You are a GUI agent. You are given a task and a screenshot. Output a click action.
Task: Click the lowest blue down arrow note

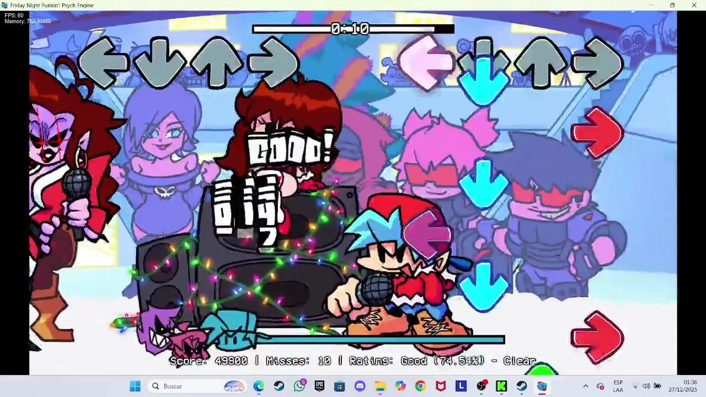tap(484, 287)
